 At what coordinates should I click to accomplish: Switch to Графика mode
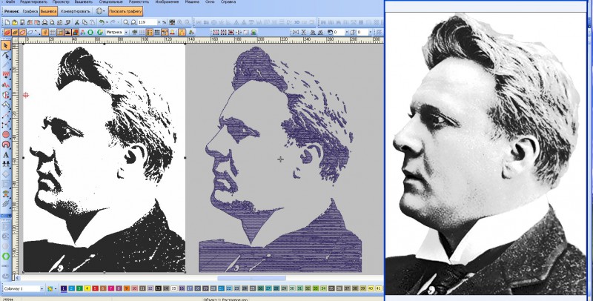point(30,11)
